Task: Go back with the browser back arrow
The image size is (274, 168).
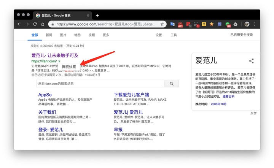Action: [x=19, y=24]
